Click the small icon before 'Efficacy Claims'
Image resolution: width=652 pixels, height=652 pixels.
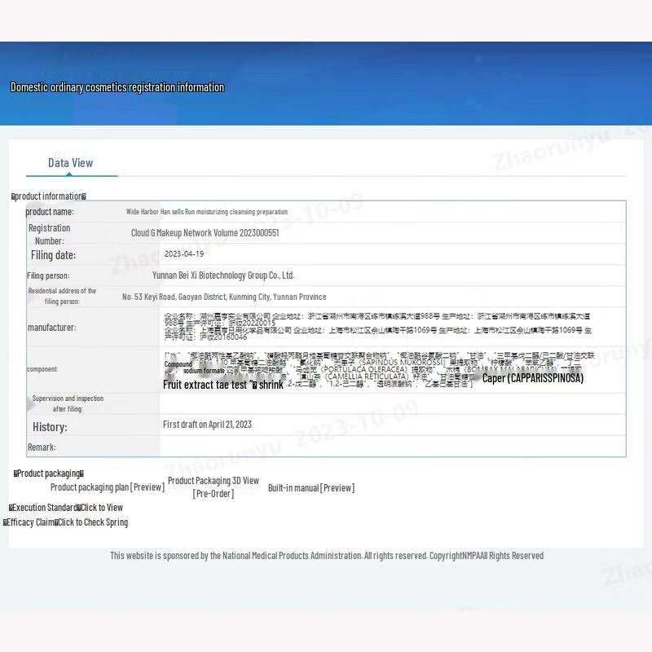click(x=5, y=522)
